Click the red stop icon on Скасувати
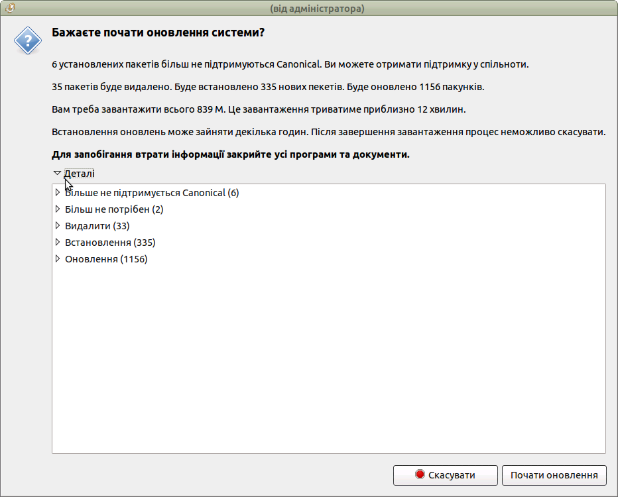Viewport: 618px width, 497px height. (420, 474)
